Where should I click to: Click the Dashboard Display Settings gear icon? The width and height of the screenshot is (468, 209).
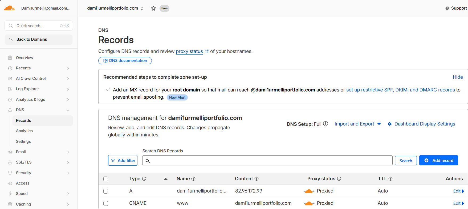390,124
